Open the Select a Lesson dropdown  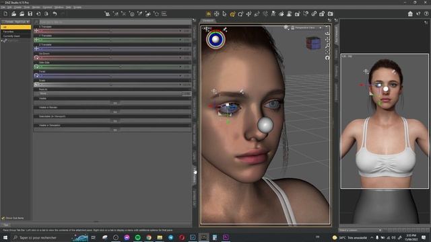coord(360,230)
